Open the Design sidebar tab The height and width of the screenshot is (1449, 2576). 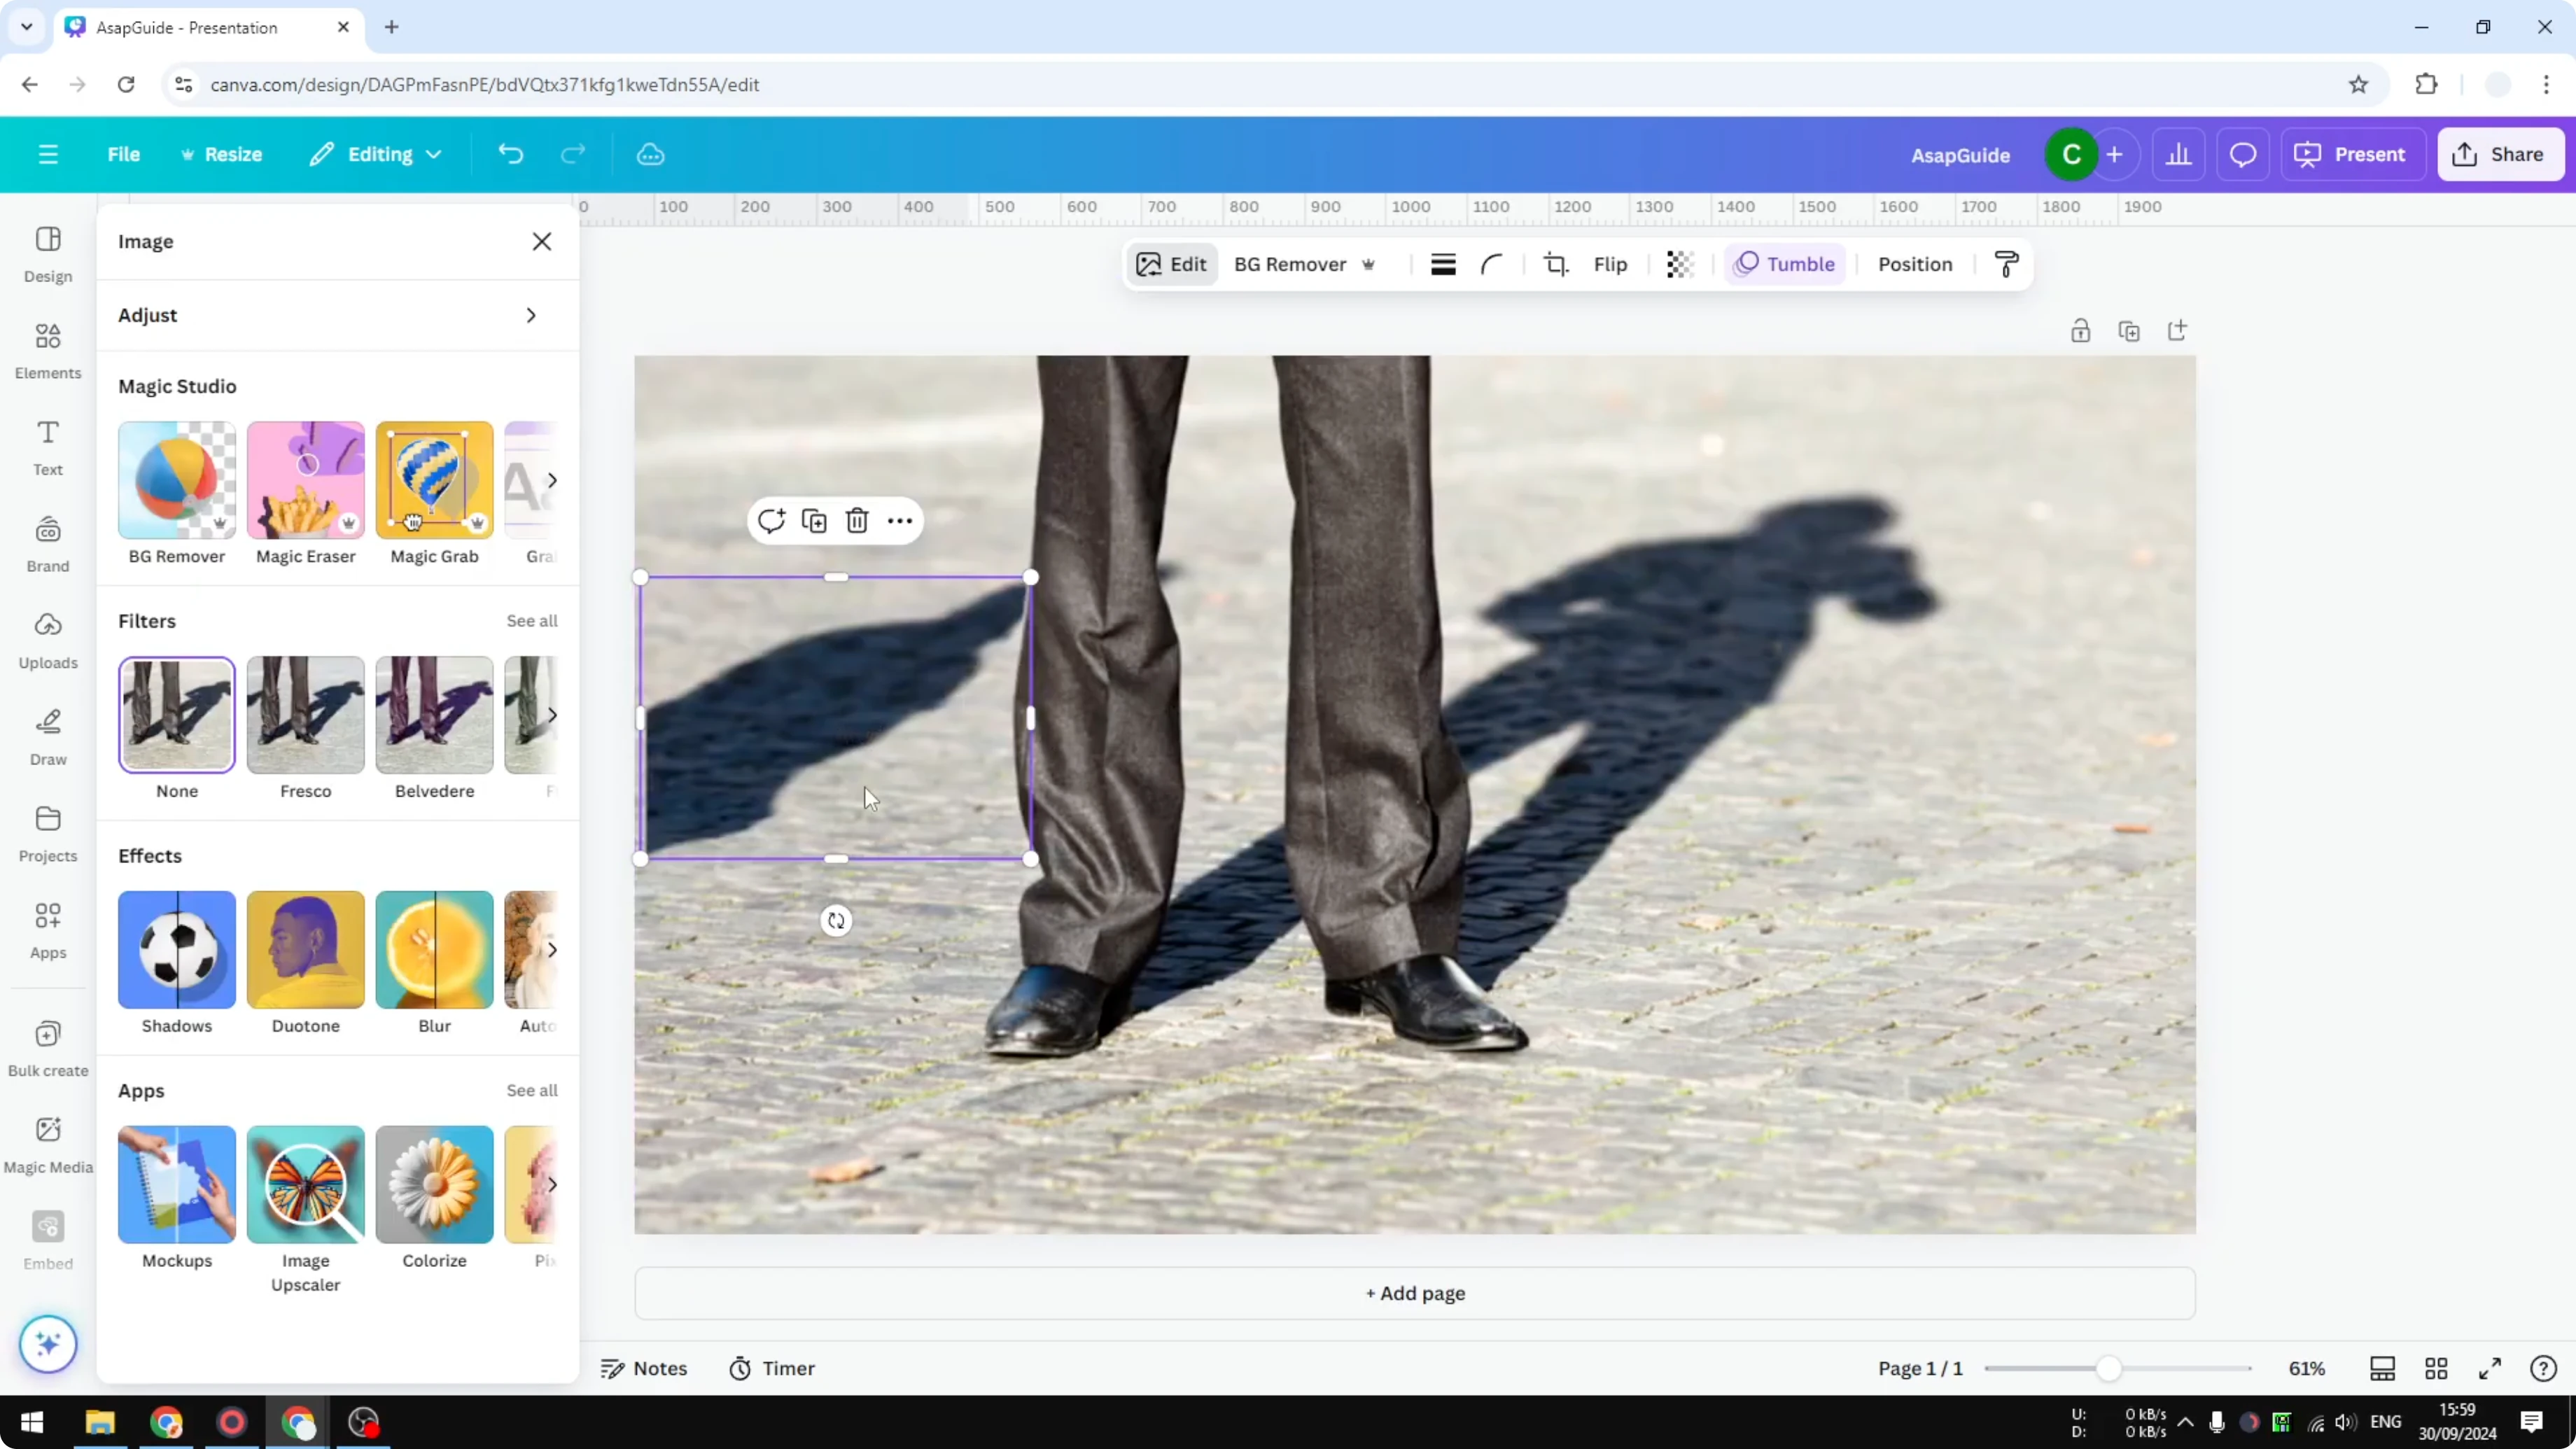[x=48, y=254]
